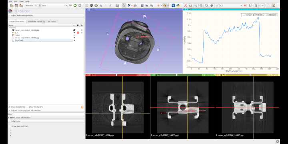Go back to previous module

click(x=75, y=6)
